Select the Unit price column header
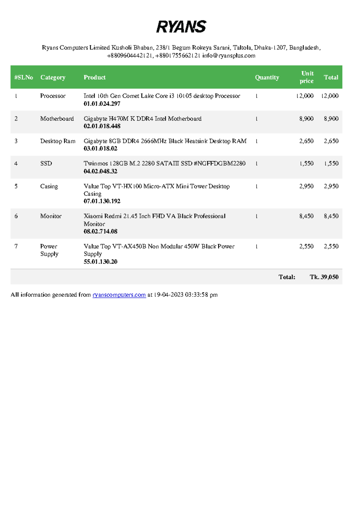Screen dimensions: 363x513 [307, 77]
